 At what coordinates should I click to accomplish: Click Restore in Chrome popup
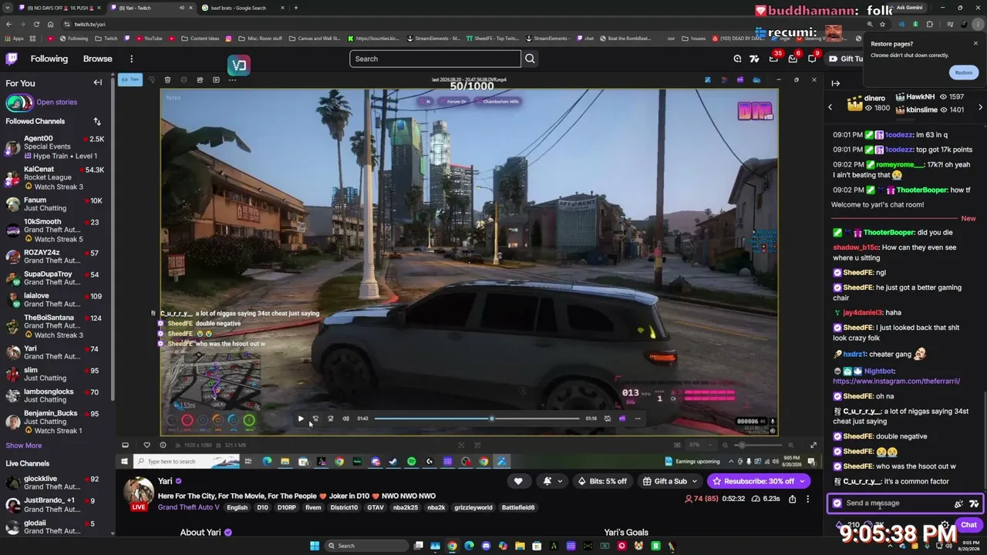[964, 72]
